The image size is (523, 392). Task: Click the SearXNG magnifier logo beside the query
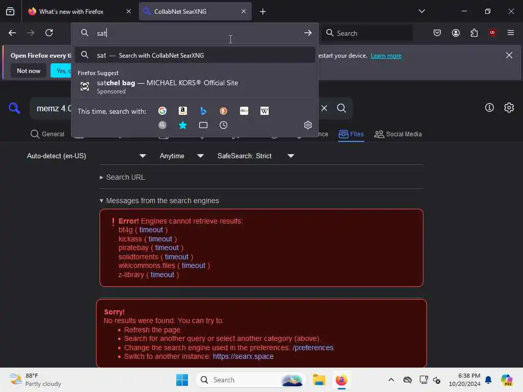[x=14, y=108]
